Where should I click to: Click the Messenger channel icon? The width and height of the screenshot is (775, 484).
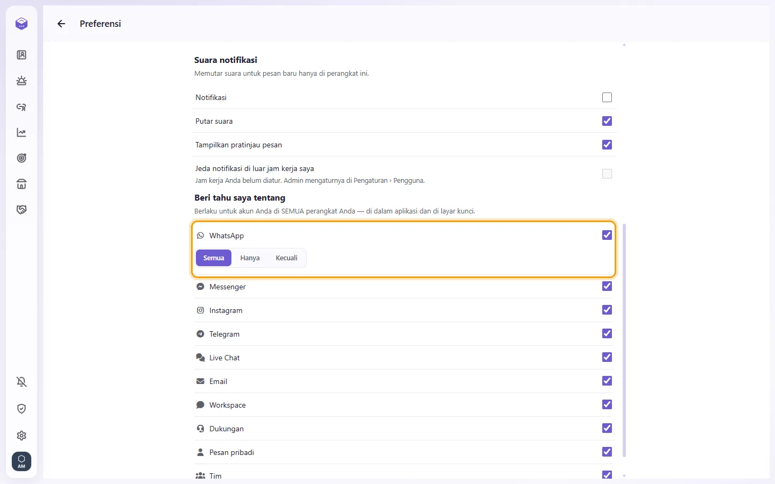tap(200, 287)
